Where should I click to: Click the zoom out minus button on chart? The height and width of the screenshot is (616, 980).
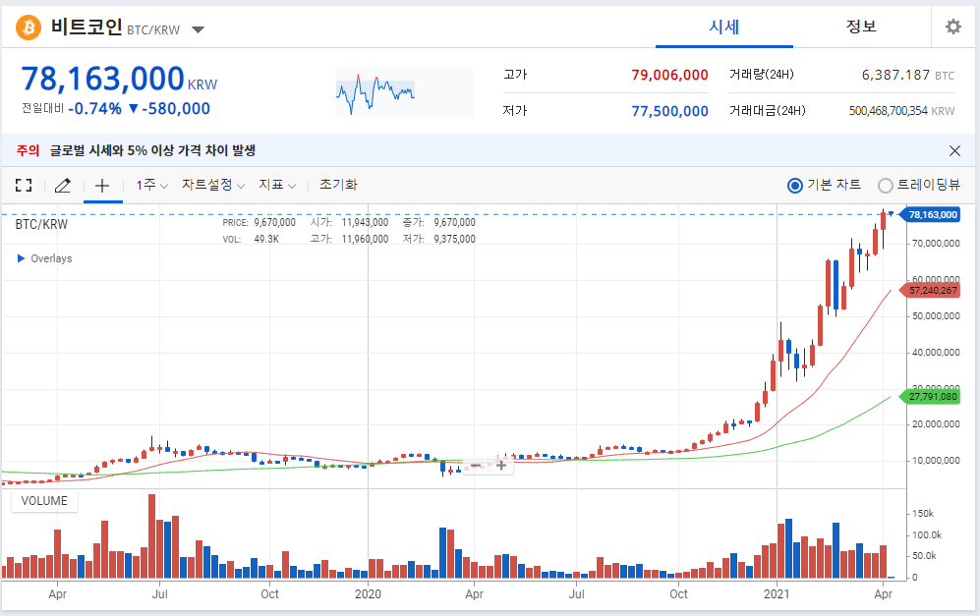click(x=477, y=465)
